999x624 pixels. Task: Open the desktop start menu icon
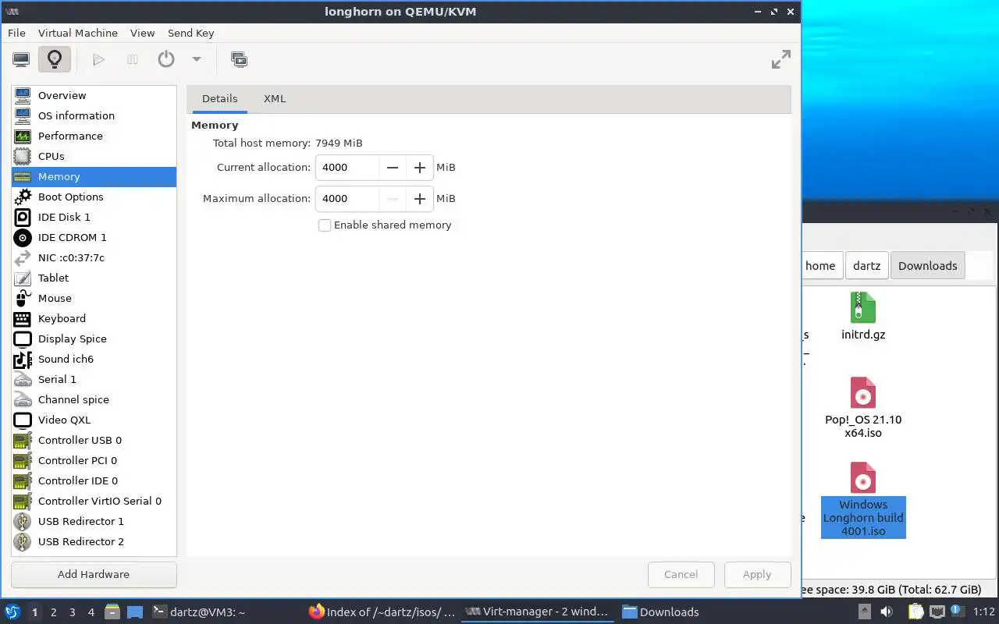[12, 612]
